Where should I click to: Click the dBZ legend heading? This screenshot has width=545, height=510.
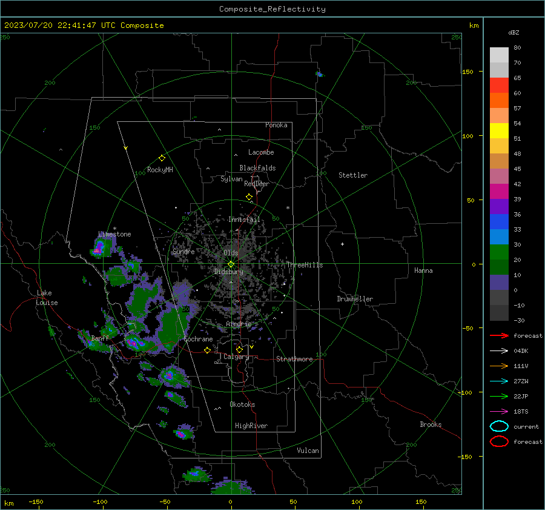pos(514,33)
